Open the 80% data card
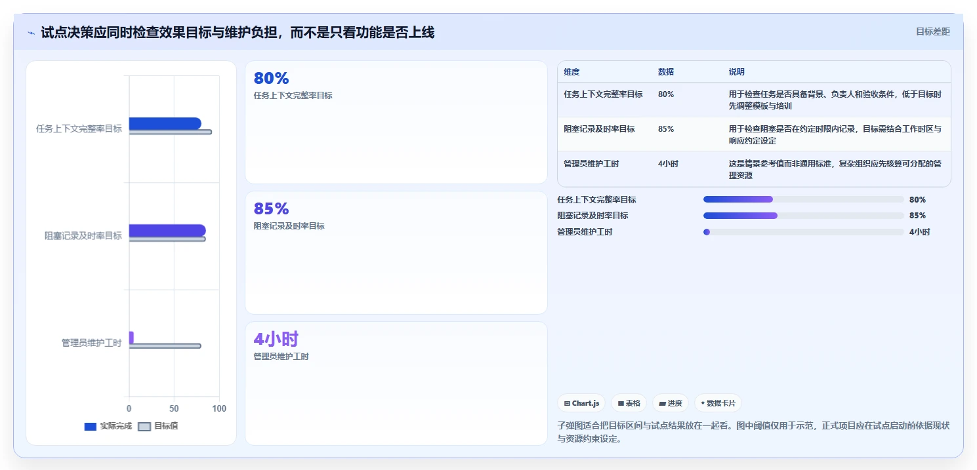977x470 pixels. point(396,122)
